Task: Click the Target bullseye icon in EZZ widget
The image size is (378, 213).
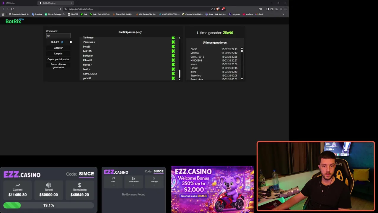Action: [49, 185]
